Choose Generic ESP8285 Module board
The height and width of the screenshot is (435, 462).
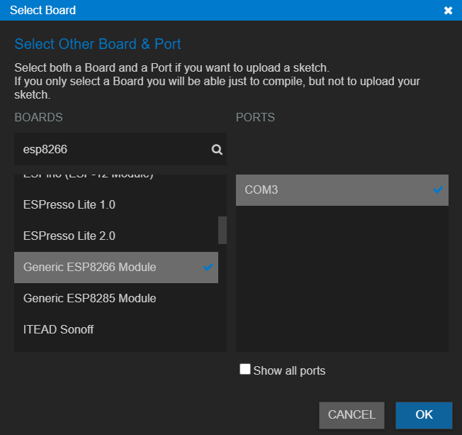click(116, 298)
